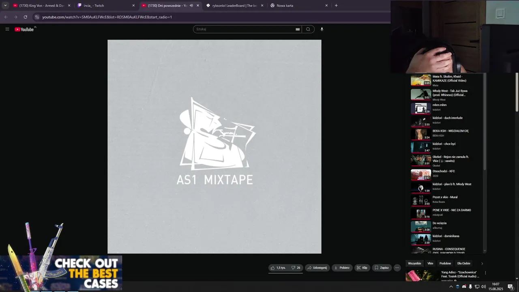Viewport: 519px width, 292px height.
Task: Select the Wszystkie filter chip
Action: click(x=414, y=264)
